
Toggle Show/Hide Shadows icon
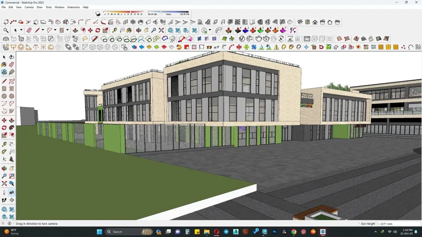tap(98, 14)
